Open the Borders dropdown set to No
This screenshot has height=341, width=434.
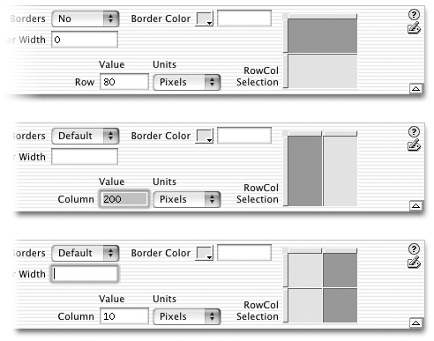86,19
